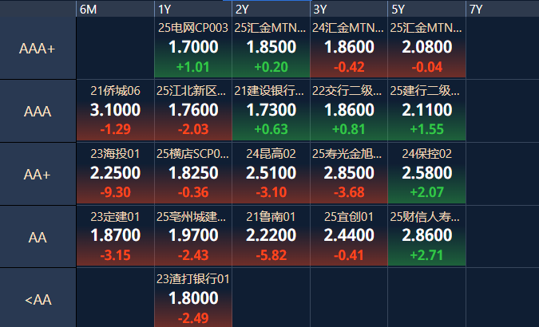The width and height of the screenshot is (539, 327).
Task: Open the 21建设银行 cell showing +0.63
Action: tap(271, 111)
